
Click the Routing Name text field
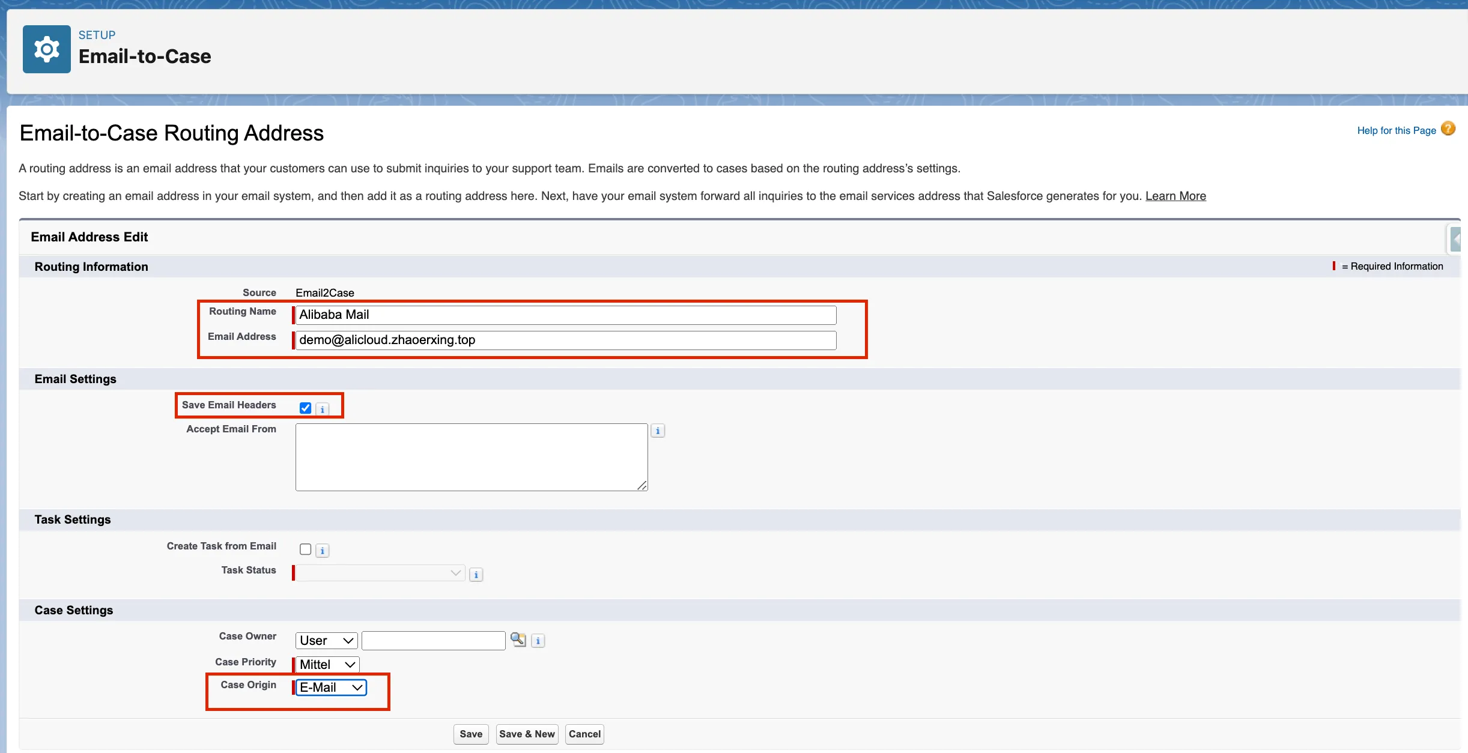[x=565, y=315]
